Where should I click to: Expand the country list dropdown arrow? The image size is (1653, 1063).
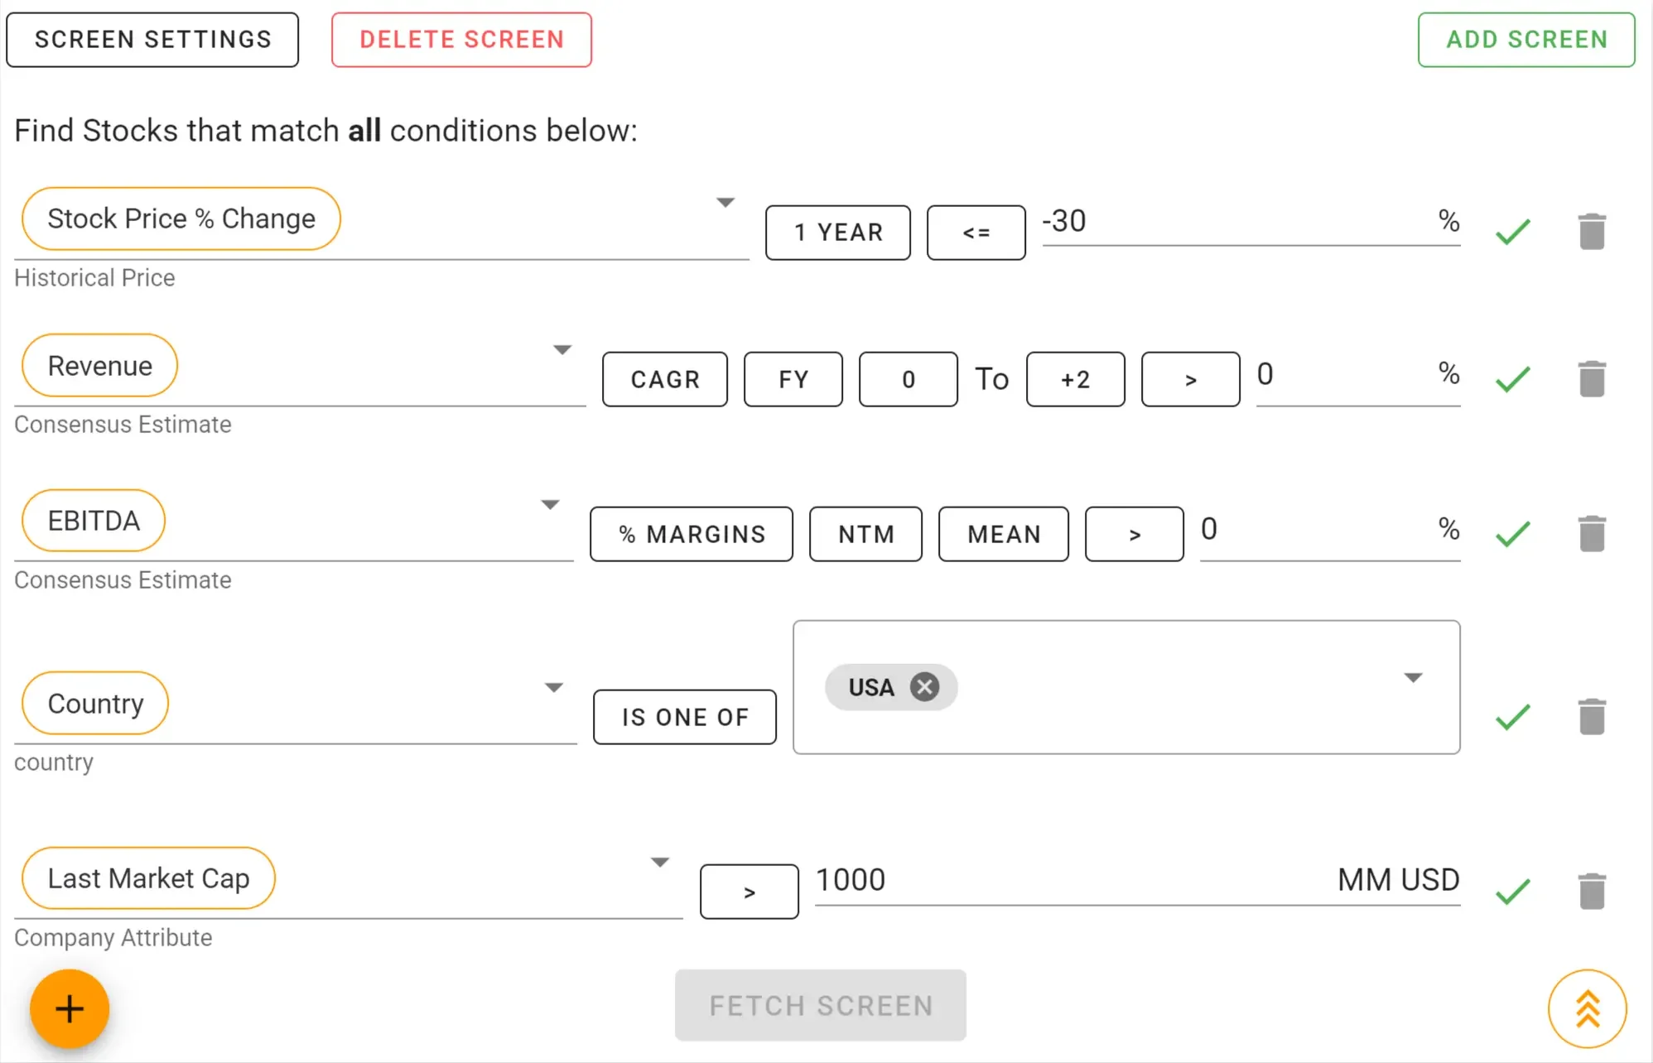(1413, 678)
